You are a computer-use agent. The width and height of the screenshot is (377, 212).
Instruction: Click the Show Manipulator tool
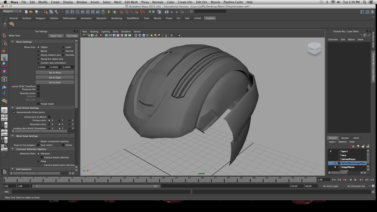[4, 94]
